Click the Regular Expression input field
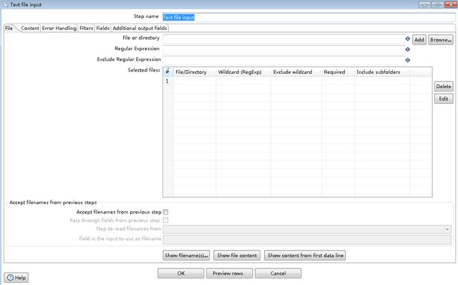The image size is (458, 285). (283, 49)
